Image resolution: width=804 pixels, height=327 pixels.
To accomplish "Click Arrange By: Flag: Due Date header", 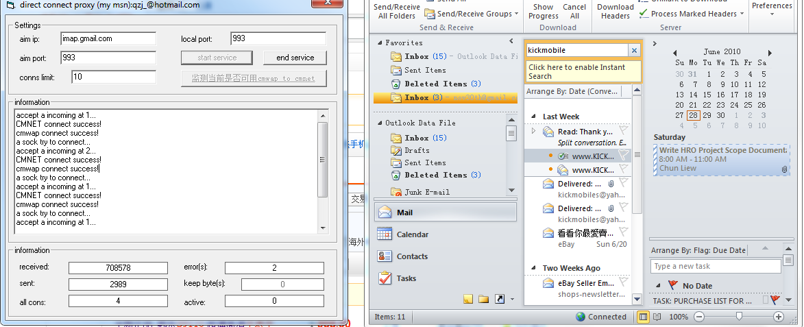I will [x=698, y=250].
